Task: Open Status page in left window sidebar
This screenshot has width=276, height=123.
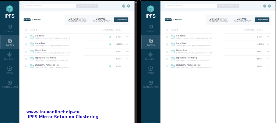Action: [9, 28]
